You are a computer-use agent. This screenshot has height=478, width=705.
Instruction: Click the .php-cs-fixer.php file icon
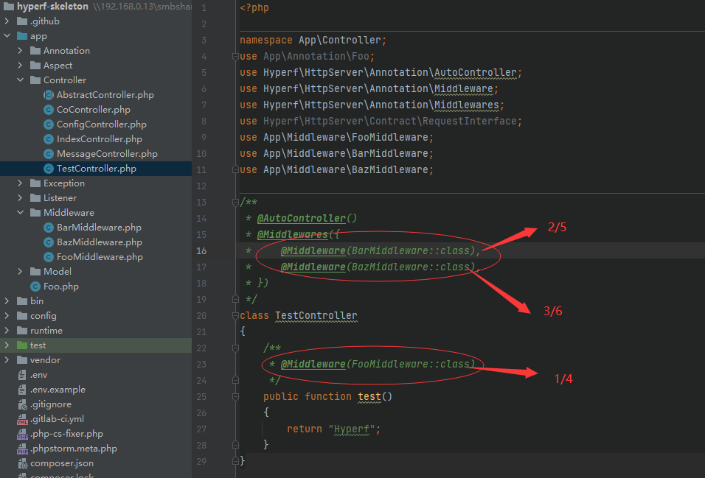tap(22, 434)
